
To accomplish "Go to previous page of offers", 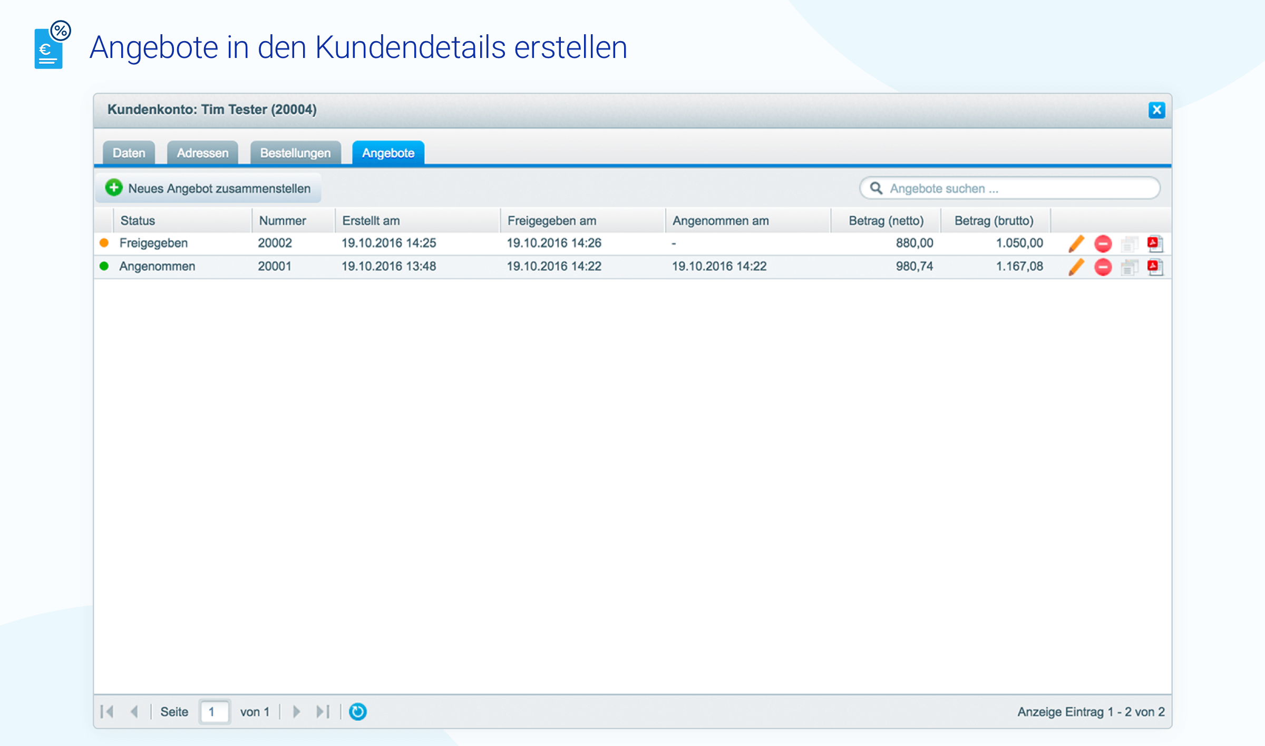I will click(x=134, y=712).
